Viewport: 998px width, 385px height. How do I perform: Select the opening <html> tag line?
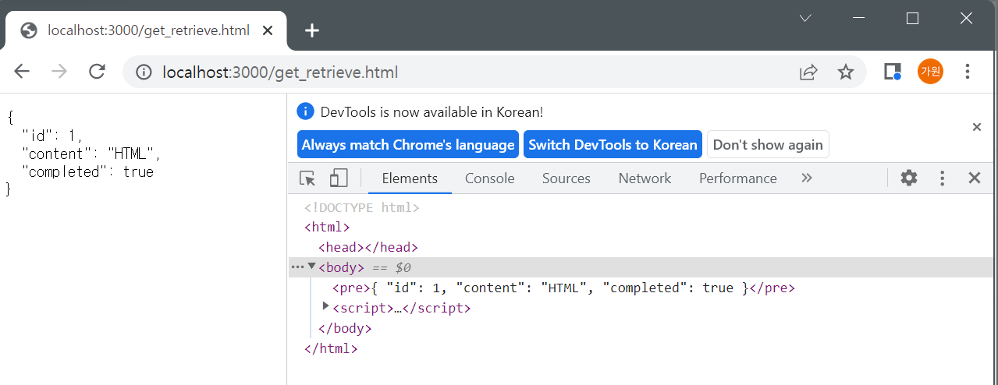327,228
